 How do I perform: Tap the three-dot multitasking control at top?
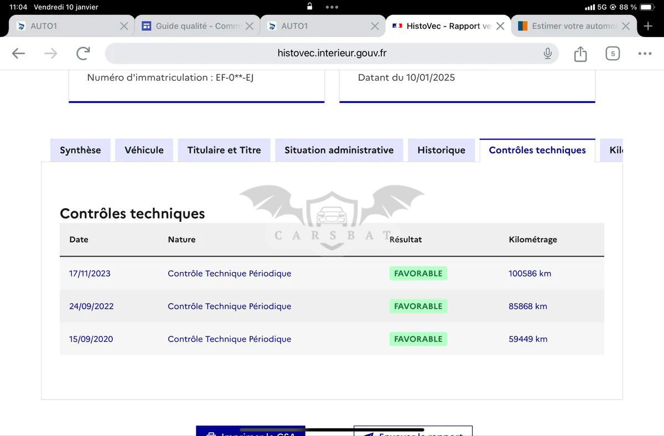click(332, 7)
